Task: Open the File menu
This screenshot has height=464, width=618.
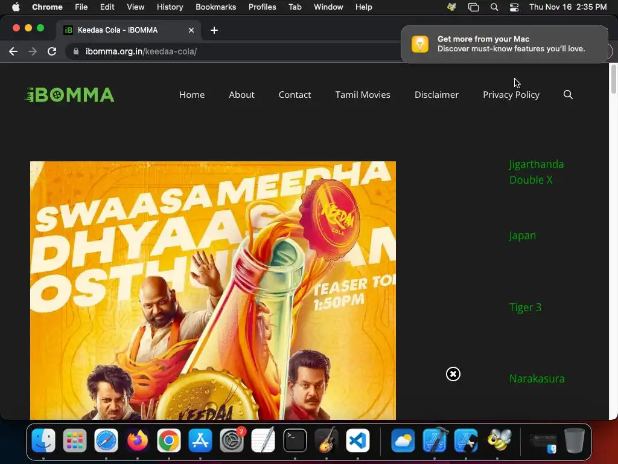Action: point(81,7)
